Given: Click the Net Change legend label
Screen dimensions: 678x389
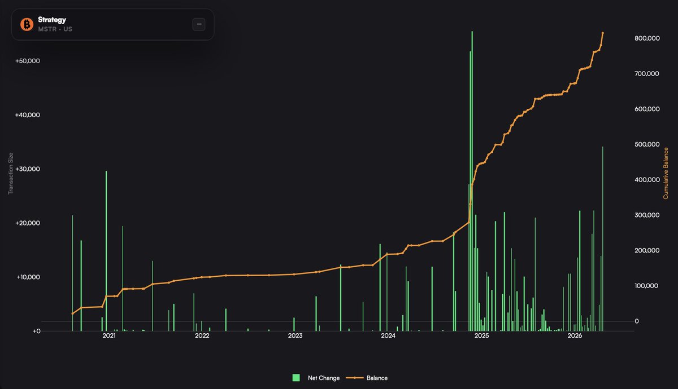Looking at the screenshot, I should [x=324, y=378].
